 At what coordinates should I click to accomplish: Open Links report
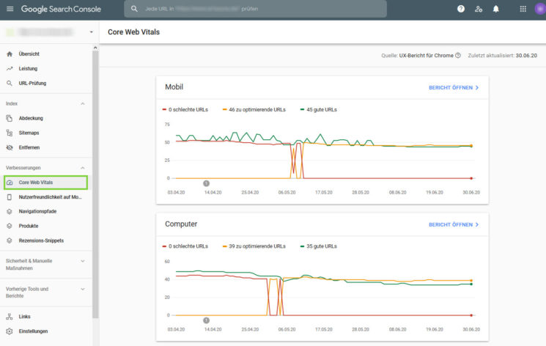(x=24, y=317)
